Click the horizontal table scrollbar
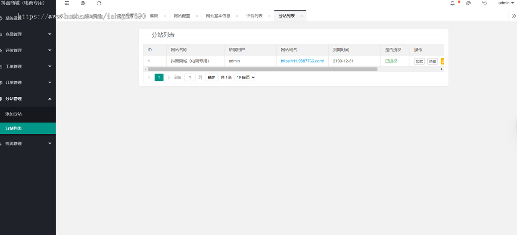The width and height of the screenshot is (517, 235). 263,69
